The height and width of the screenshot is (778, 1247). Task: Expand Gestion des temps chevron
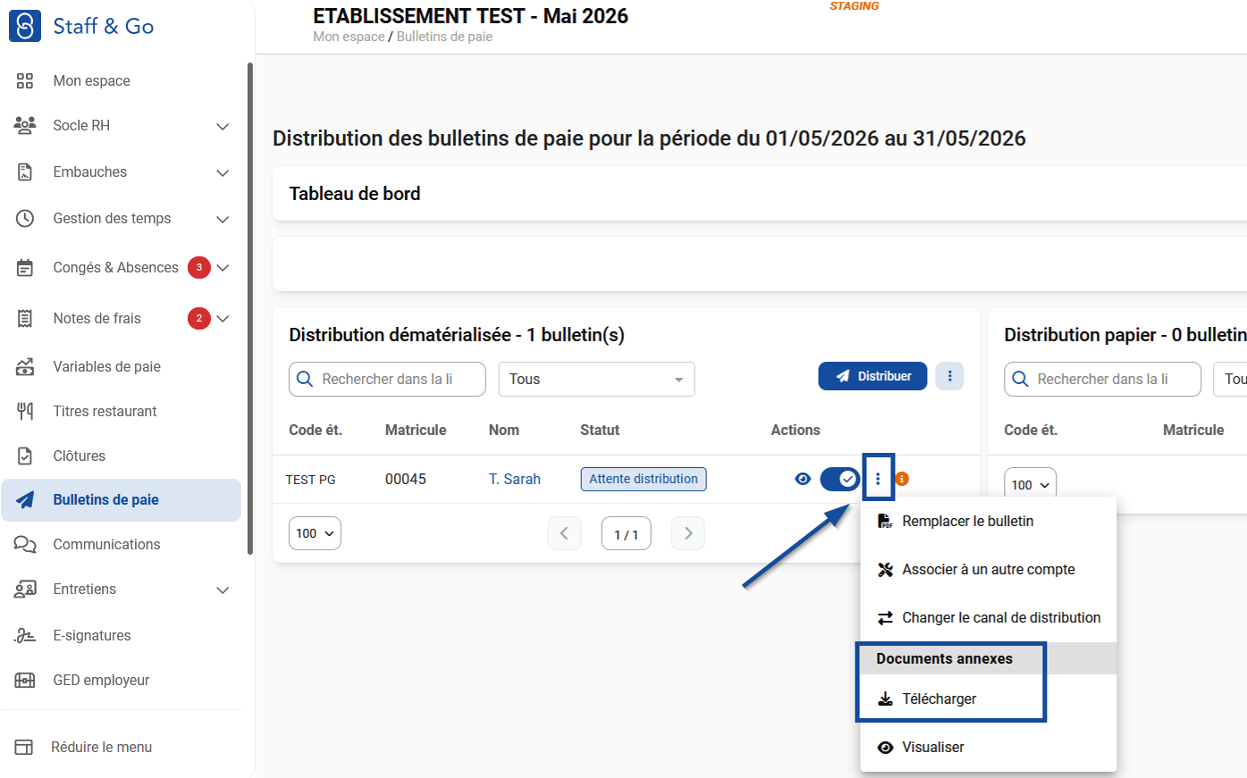tap(223, 219)
